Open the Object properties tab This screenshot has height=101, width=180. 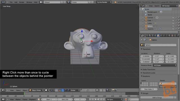point(158,36)
